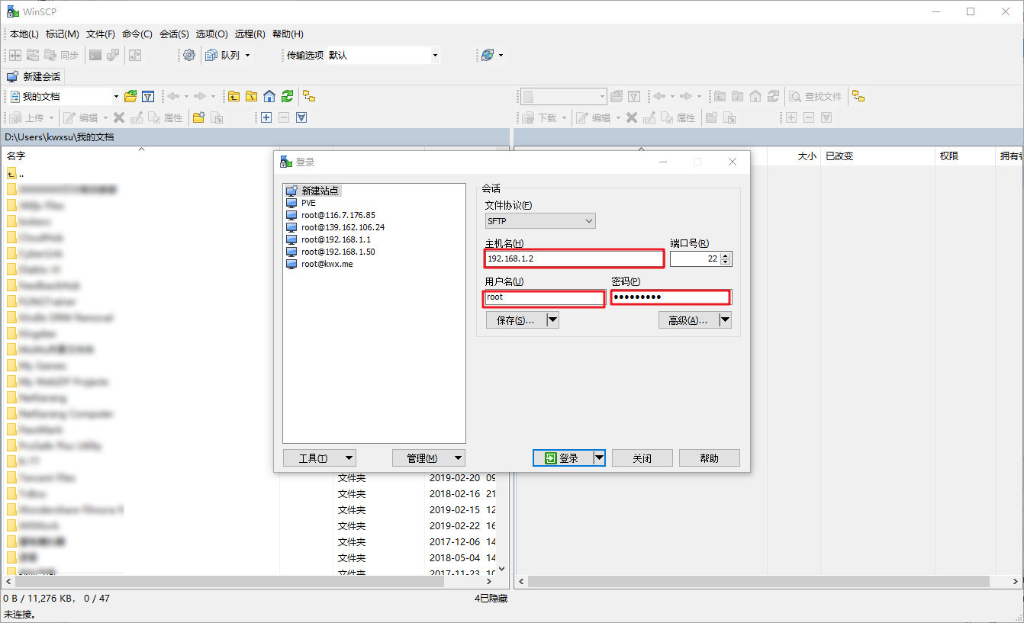Toggle the remote directory tree icon

tap(858, 96)
